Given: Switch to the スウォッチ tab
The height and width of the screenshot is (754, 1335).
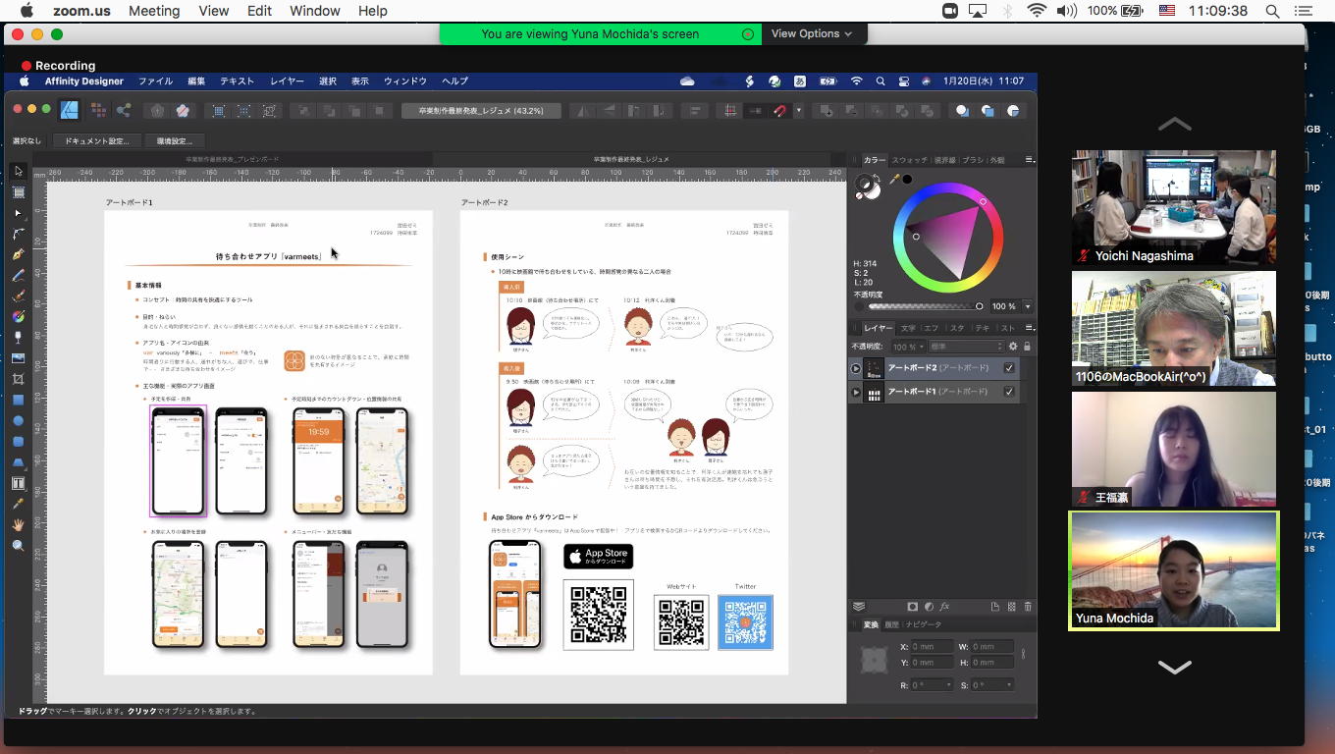Looking at the screenshot, I should (x=908, y=160).
